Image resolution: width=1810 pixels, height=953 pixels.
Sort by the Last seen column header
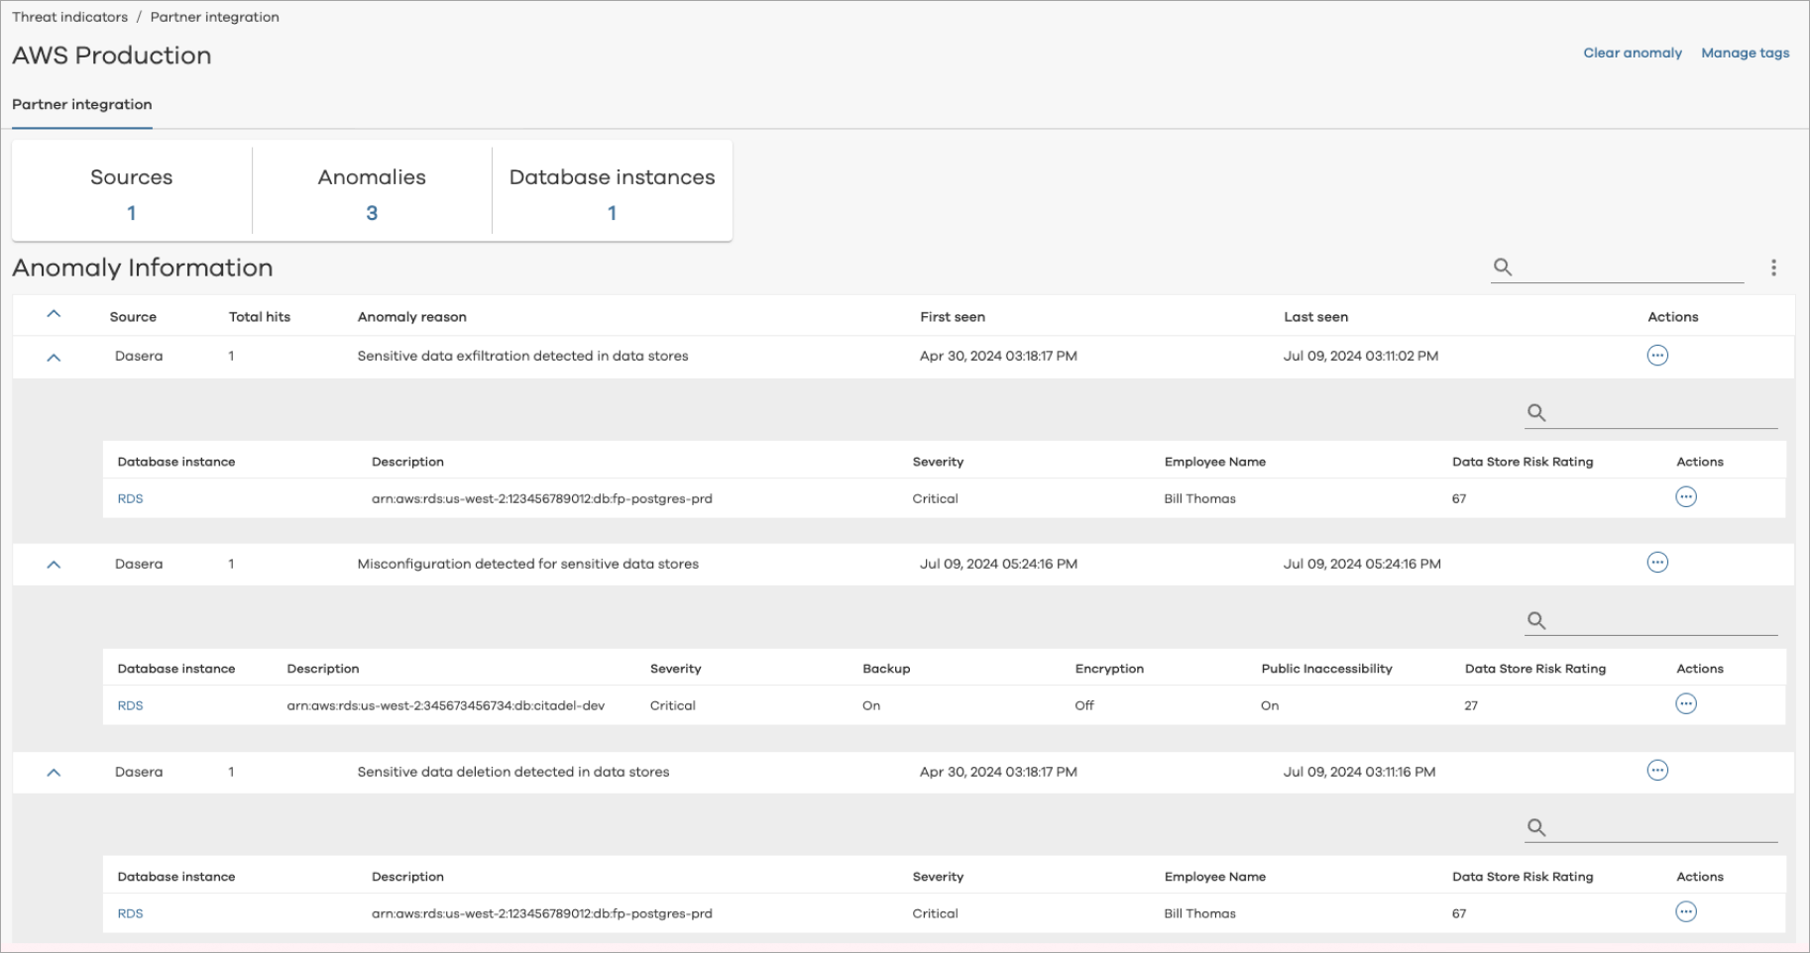1315,317
